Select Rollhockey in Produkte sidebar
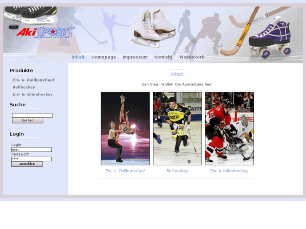Image resolution: width=306 pixels, height=229 pixels. 24,87
